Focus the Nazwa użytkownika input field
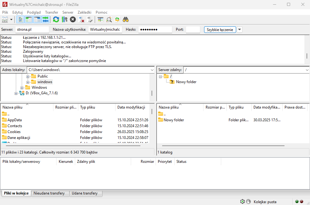The image size is (310, 205). (x=105, y=29)
